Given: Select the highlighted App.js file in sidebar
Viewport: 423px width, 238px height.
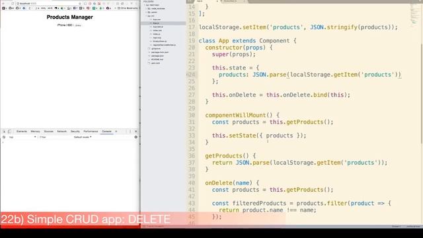Looking at the screenshot, I should click(163, 23).
